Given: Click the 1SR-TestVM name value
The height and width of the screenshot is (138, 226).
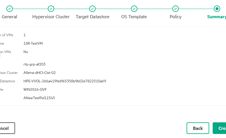Looking at the screenshot, I should tap(33, 43).
